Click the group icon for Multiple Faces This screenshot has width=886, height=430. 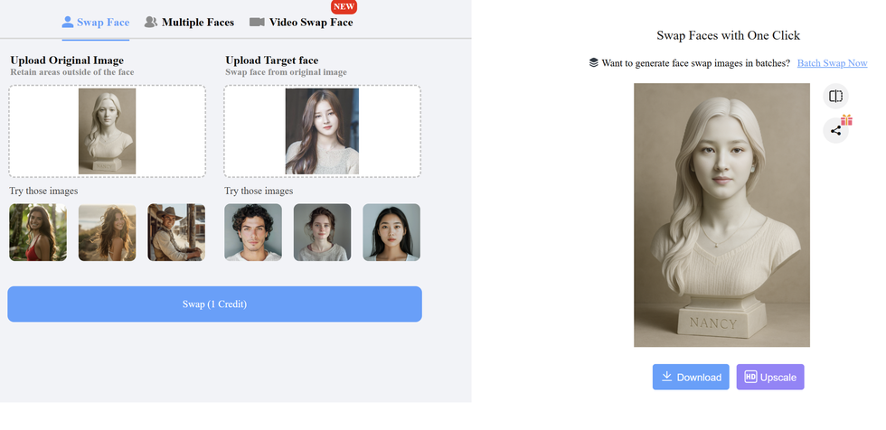(x=151, y=22)
